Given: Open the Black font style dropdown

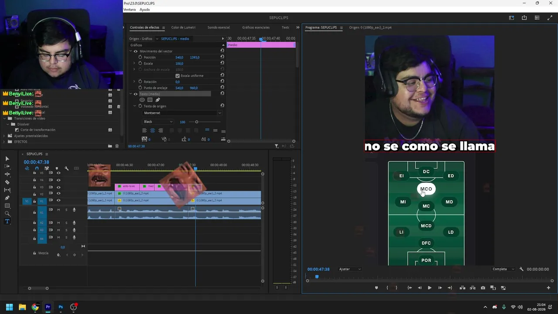Looking at the screenshot, I should click(158, 122).
